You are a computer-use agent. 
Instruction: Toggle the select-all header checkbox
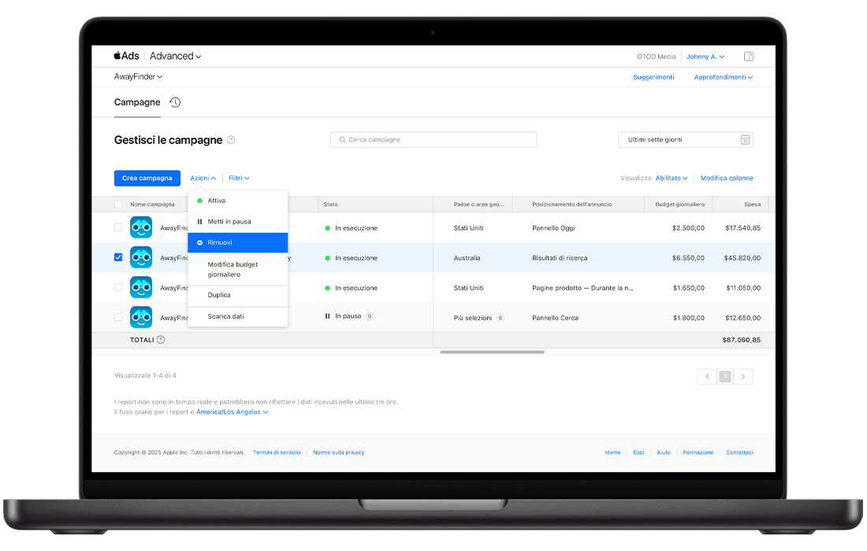118,205
